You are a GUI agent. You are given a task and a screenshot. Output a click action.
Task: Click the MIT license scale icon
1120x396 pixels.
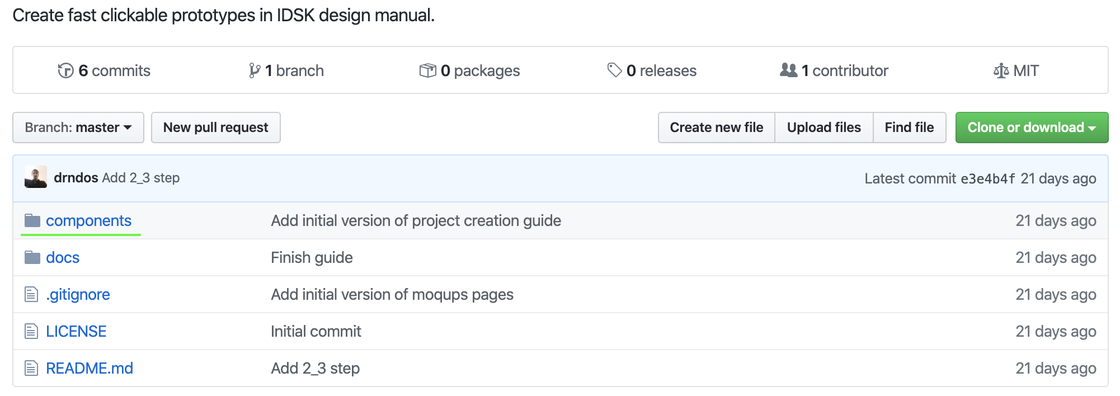tap(1001, 71)
